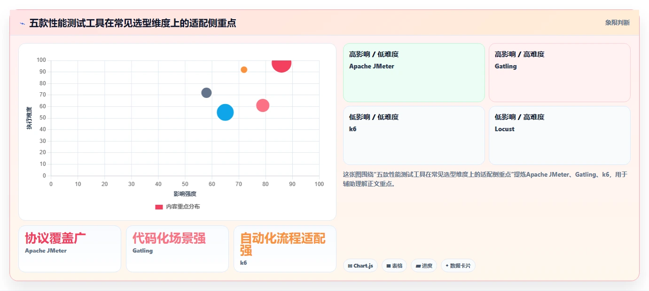The height and width of the screenshot is (291, 649).
Task: Click the icon inside the Chart.js chip
Action: coord(350,266)
